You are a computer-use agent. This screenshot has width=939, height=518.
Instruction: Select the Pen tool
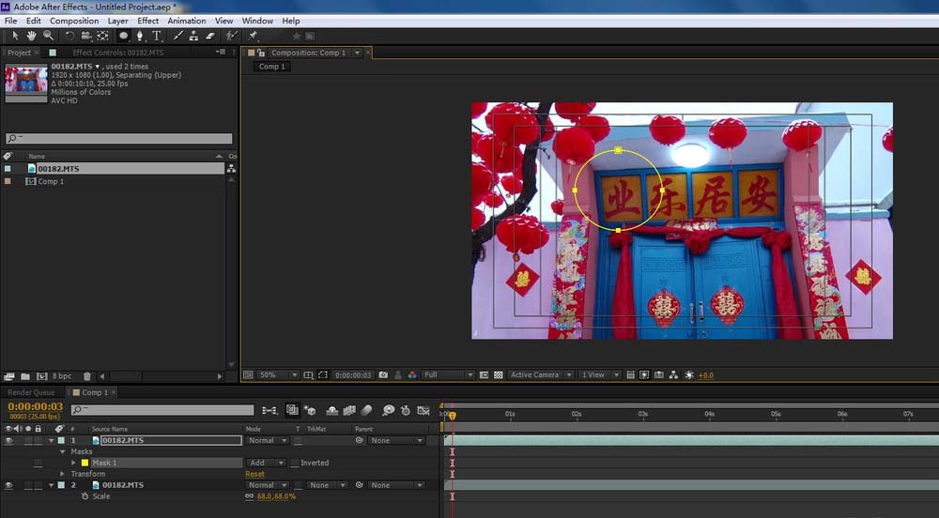tap(140, 36)
